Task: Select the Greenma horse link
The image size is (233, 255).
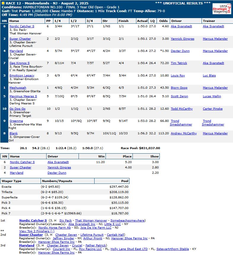Action: 16,121
